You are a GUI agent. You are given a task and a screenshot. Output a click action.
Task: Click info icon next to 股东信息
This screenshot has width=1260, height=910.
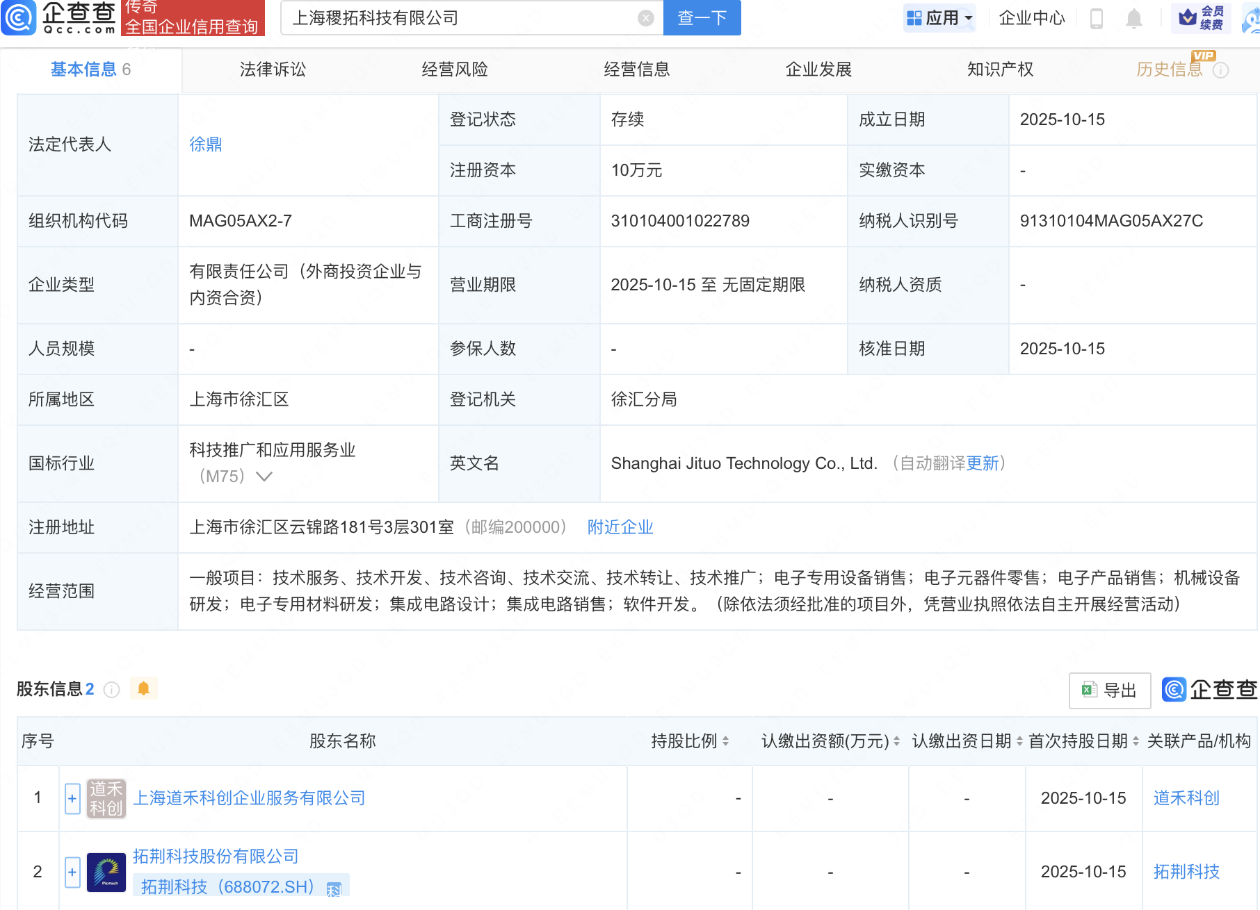point(111,689)
